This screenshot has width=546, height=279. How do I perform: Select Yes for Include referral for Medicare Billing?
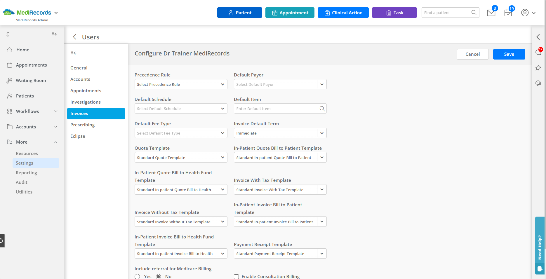click(x=137, y=276)
